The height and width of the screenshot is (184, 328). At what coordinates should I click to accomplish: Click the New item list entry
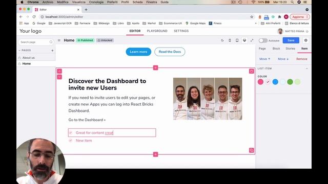(84, 141)
